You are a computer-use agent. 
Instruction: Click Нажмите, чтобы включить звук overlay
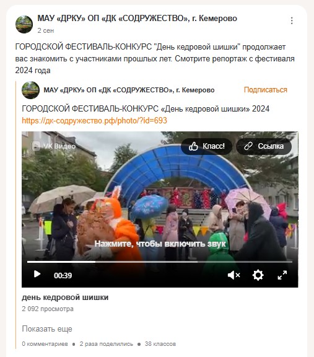(160, 244)
